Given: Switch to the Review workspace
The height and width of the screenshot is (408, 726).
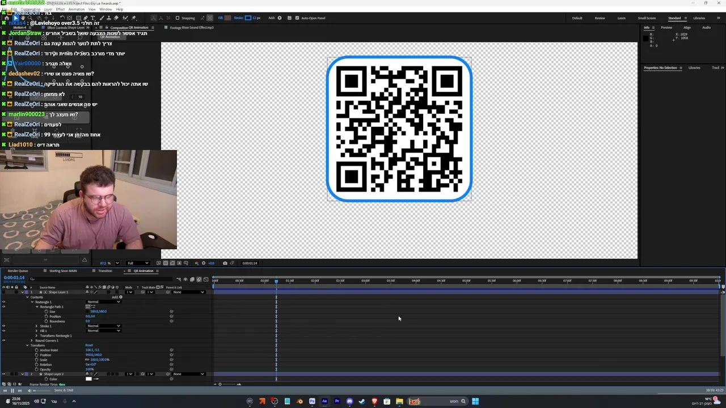Looking at the screenshot, I should pos(600,18).
